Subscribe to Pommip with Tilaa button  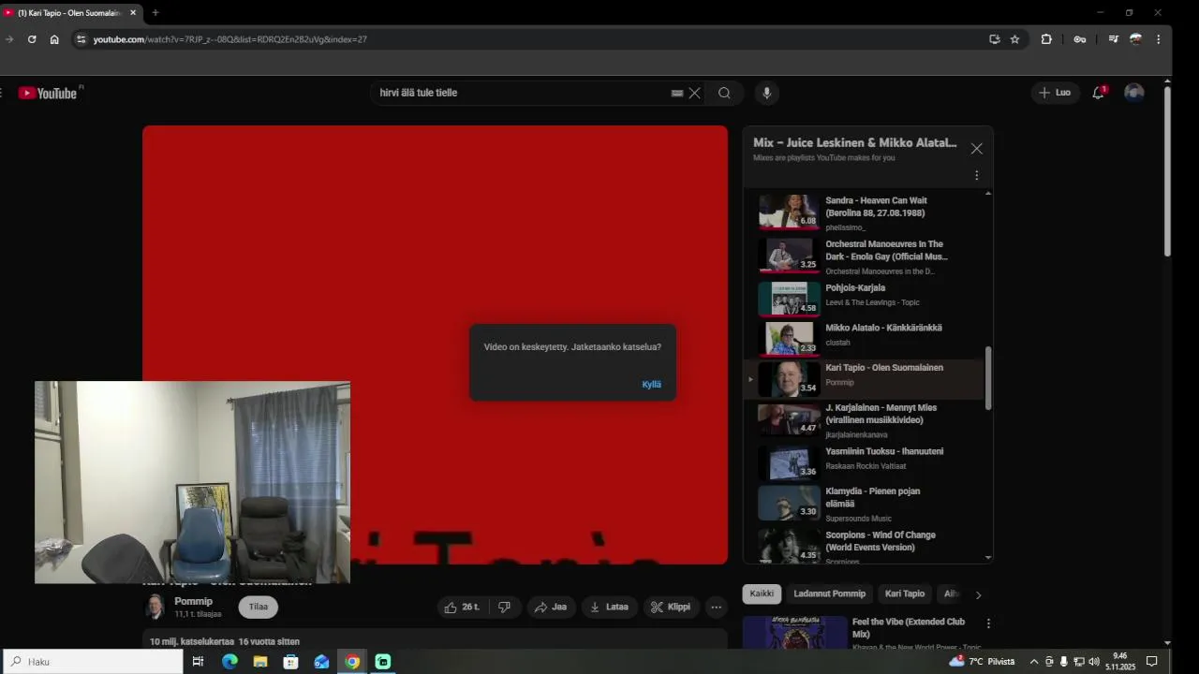(259, 607)
